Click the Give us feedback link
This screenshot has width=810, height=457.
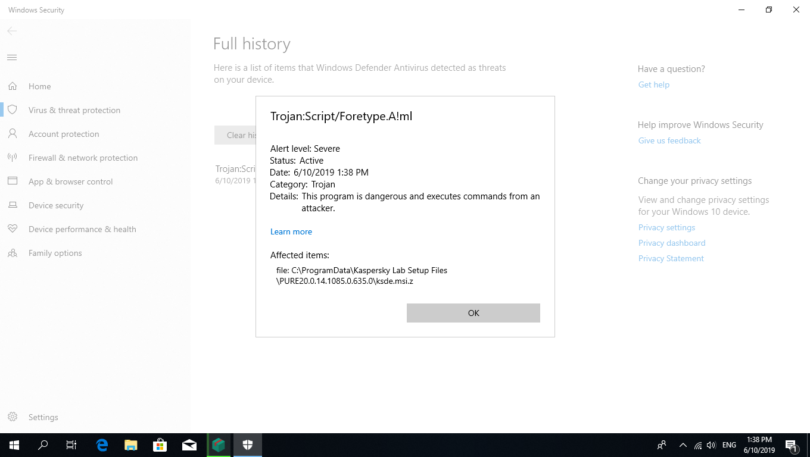pos(669,140)
